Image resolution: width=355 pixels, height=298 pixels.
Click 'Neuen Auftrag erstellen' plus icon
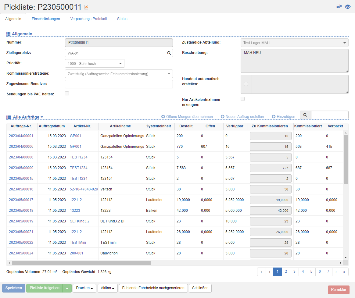pos(223,117)
